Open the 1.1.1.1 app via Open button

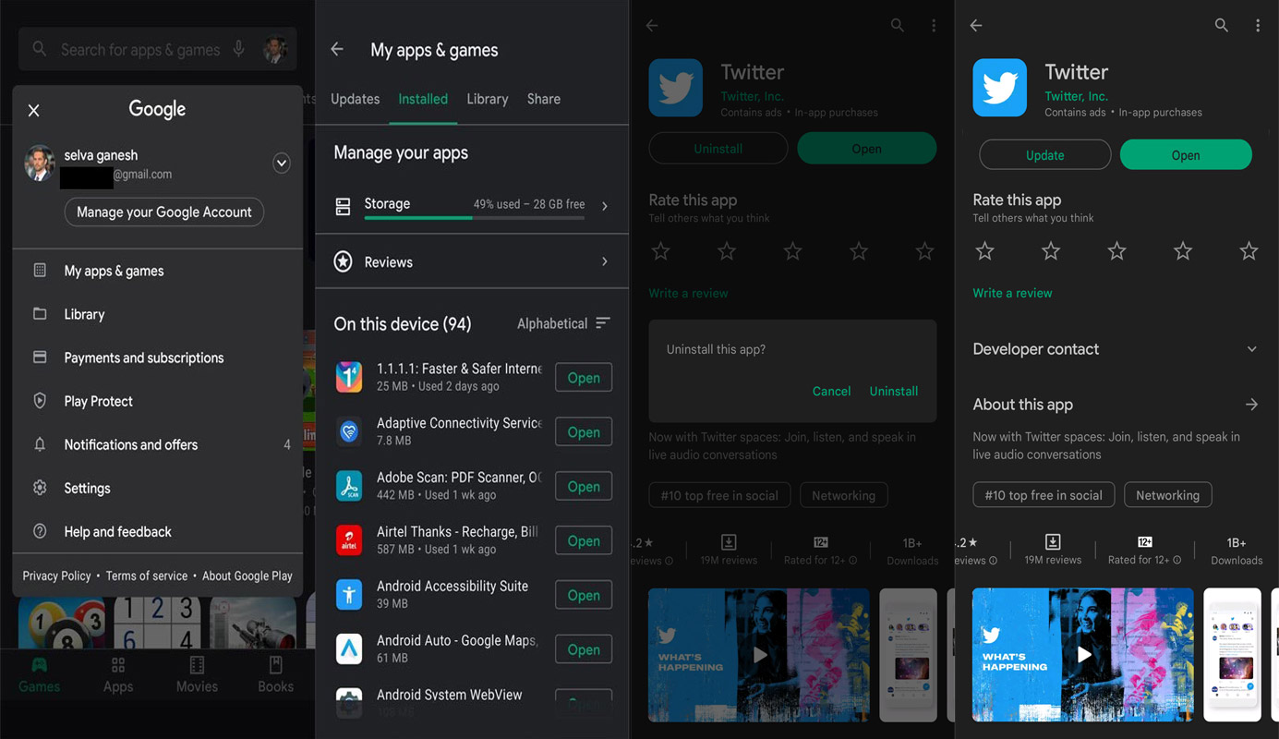point(584,378)
